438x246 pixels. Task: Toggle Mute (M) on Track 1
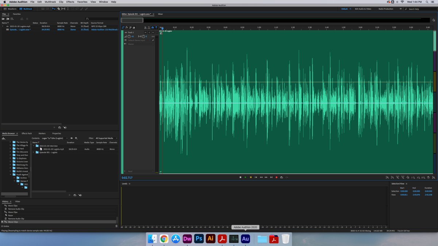click(x=145, y=32)
